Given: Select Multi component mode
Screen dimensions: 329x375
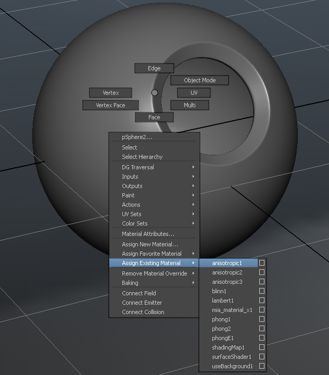Looking at the screenshot, I should (189, 105).
